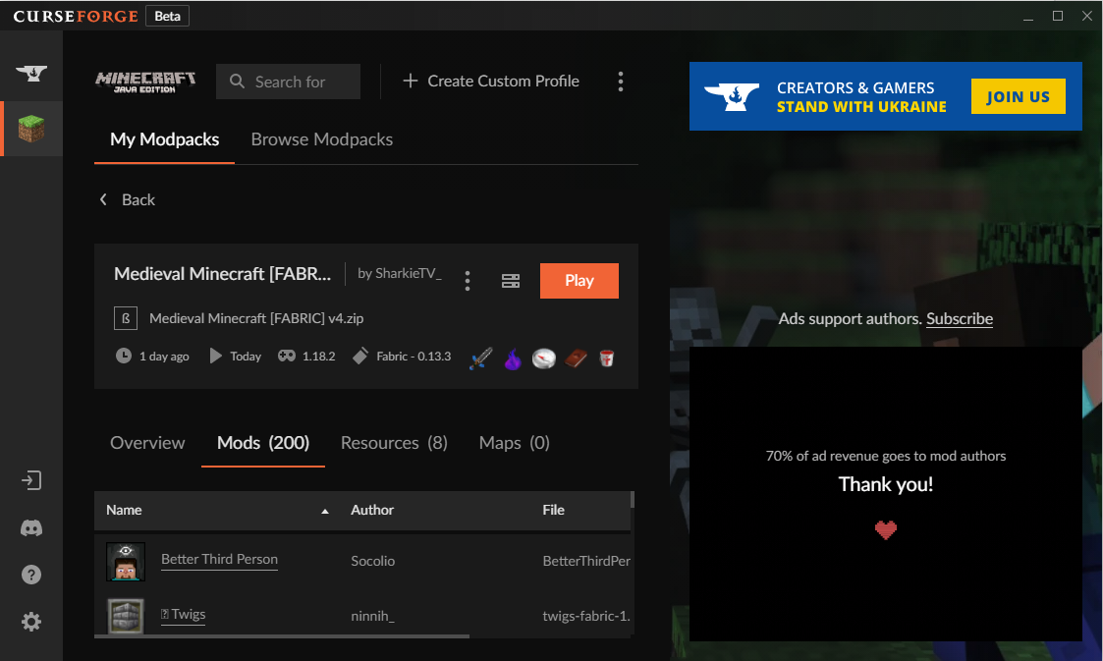Viewport: 1103px width, 661px height.
Task: Switch to Browse Modpacks tab
Action: pyautogui.click(x=322, y=139)
